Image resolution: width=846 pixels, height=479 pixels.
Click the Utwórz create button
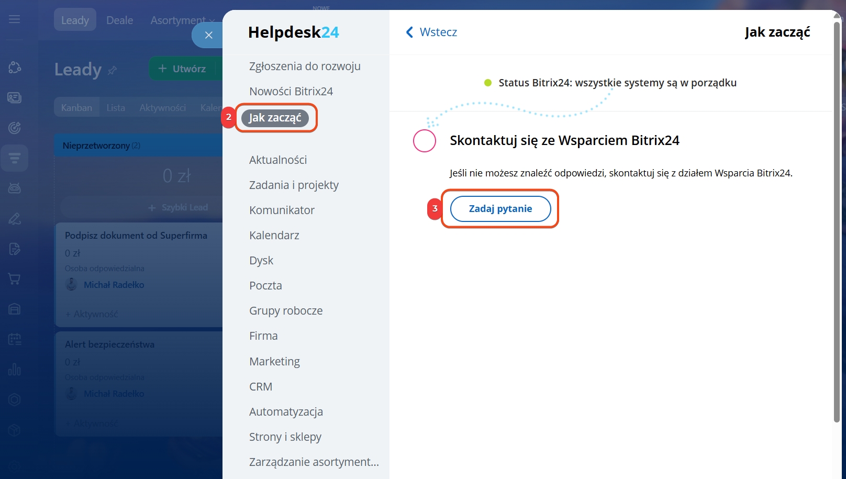[182, 69]
